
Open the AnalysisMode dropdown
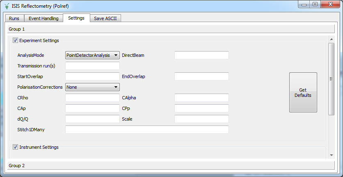point(92,55)
